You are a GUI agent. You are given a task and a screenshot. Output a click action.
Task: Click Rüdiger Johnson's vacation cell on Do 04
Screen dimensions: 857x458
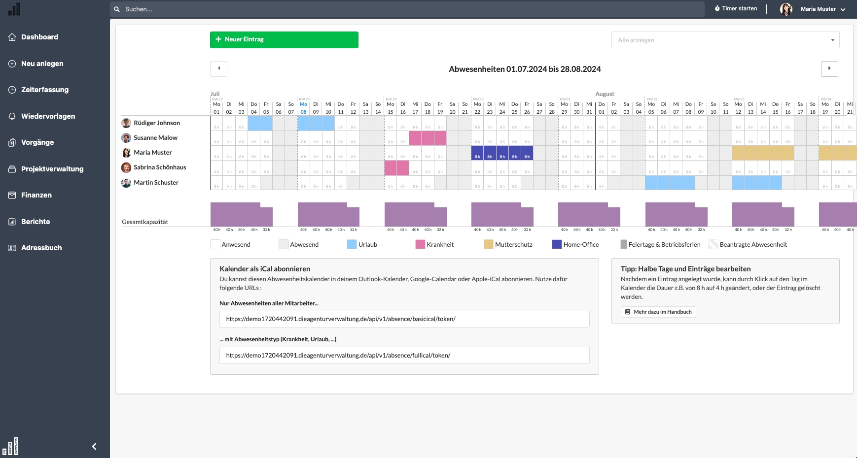[254, 123]
